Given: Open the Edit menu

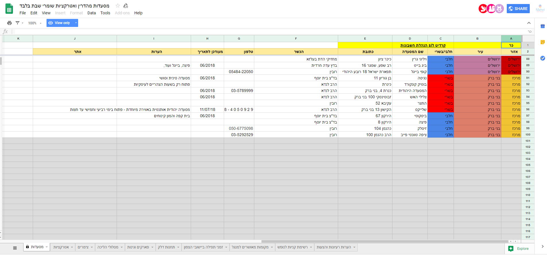Looking at the screenshot, I should pyautogui.click(x=34, y=13).
